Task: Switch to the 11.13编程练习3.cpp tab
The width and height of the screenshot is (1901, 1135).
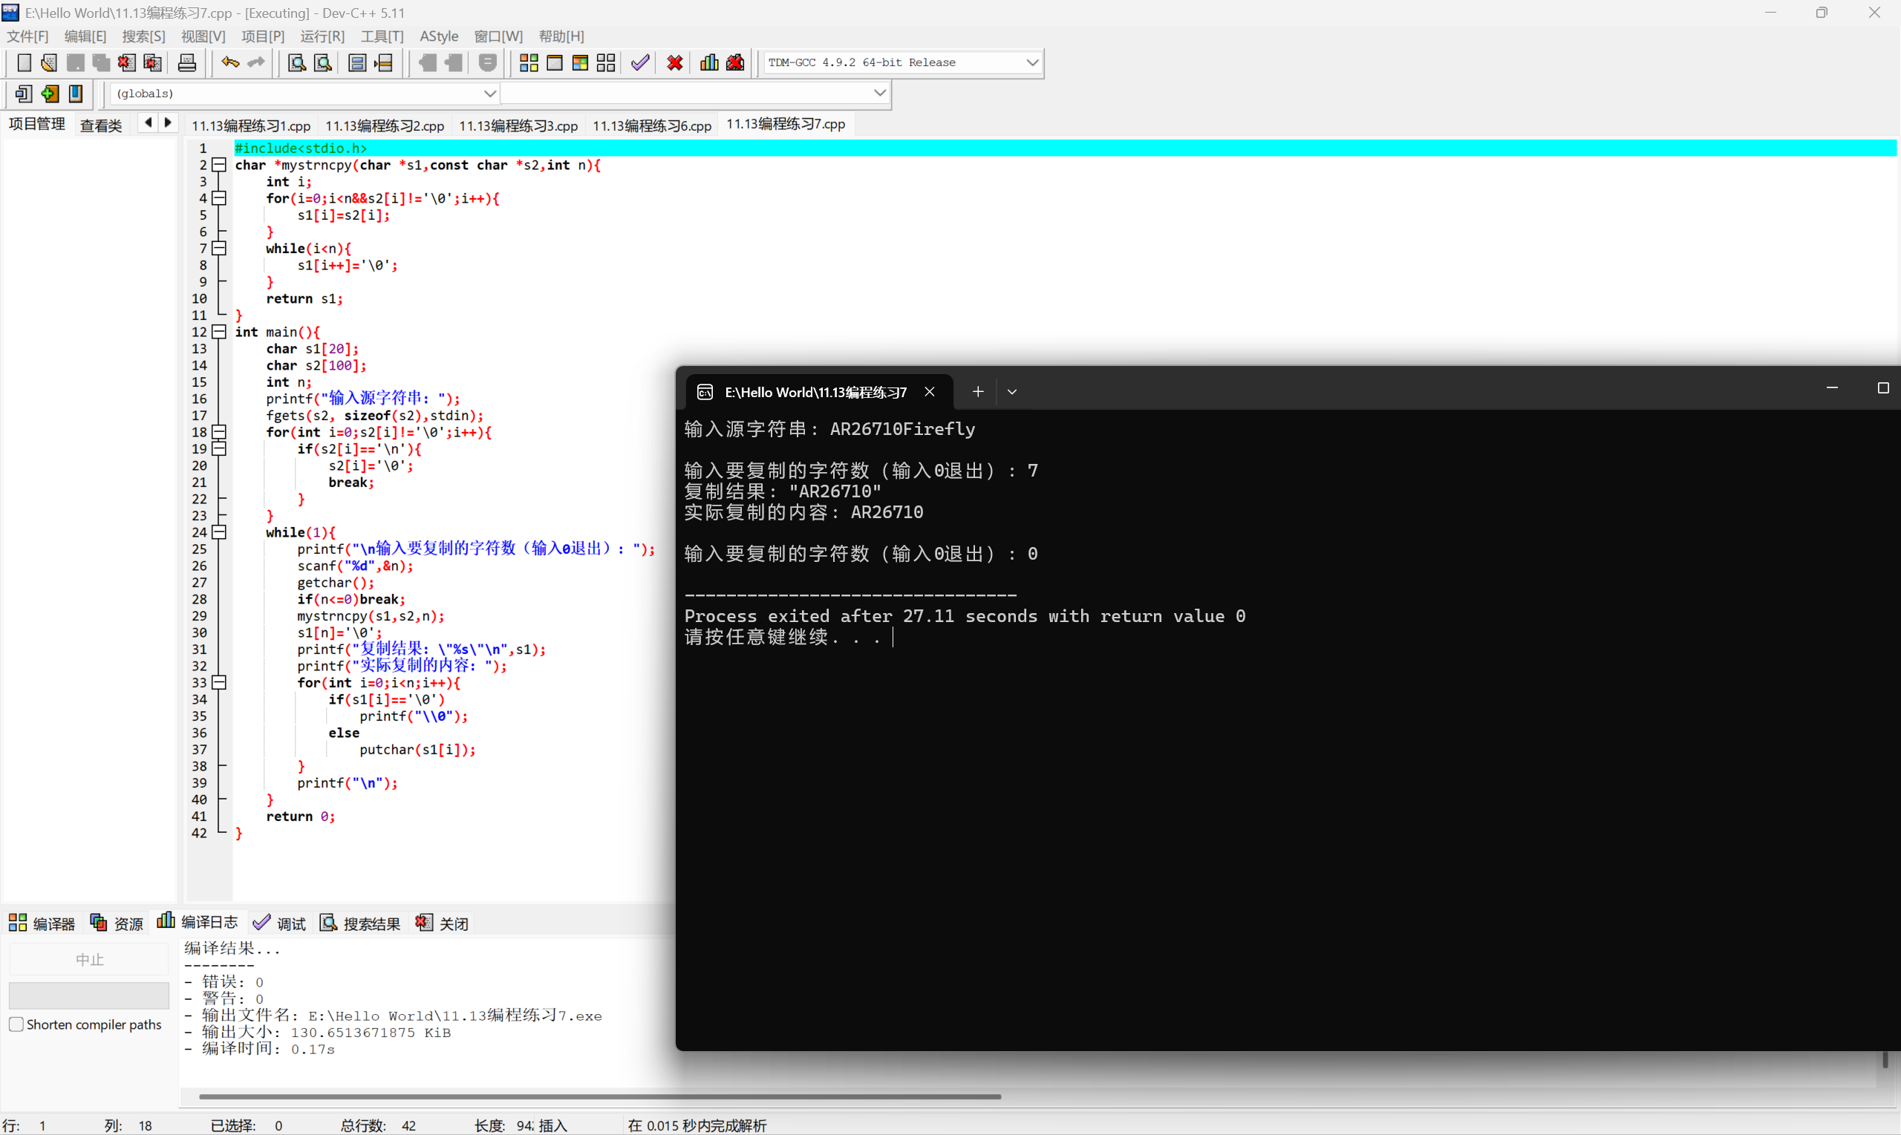Action: pyautogui.click(x=518, y=125)
